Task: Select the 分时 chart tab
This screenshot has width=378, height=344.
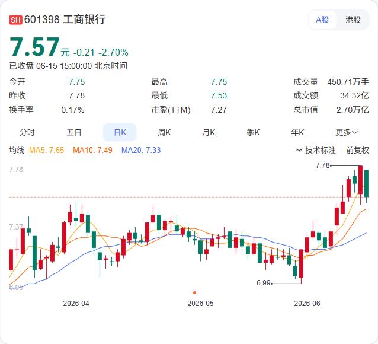Action: (x=27, y=132)
